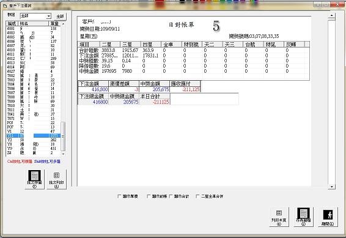Image resolution: width=346 pixels, height=238 pixels.
Task: Select customer row 4010
Action: pyautogui.click(x=33, y=50)
